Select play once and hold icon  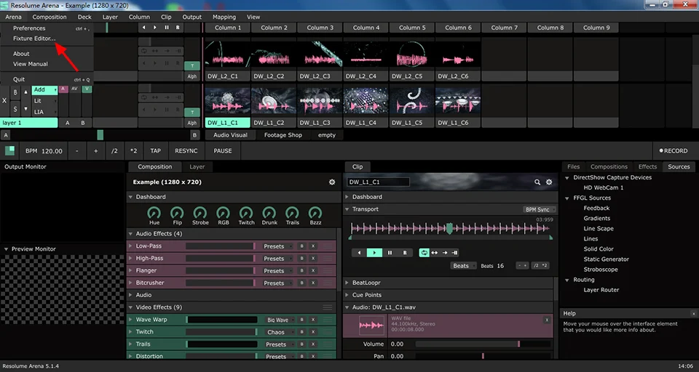454,253
